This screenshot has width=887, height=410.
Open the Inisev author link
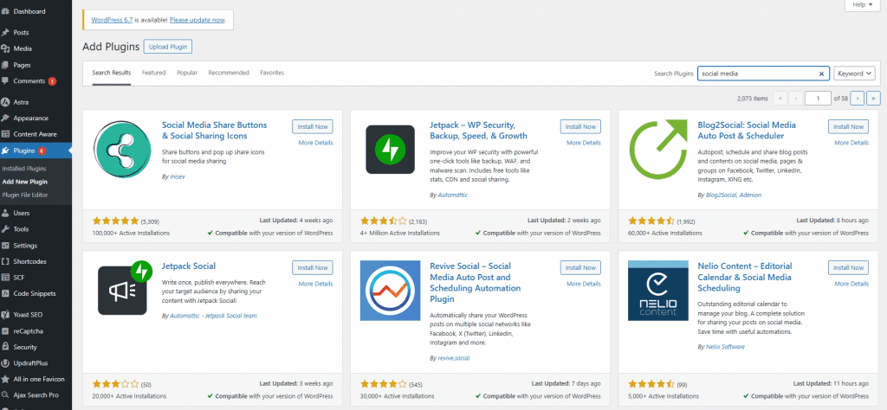tap(178, 176)
